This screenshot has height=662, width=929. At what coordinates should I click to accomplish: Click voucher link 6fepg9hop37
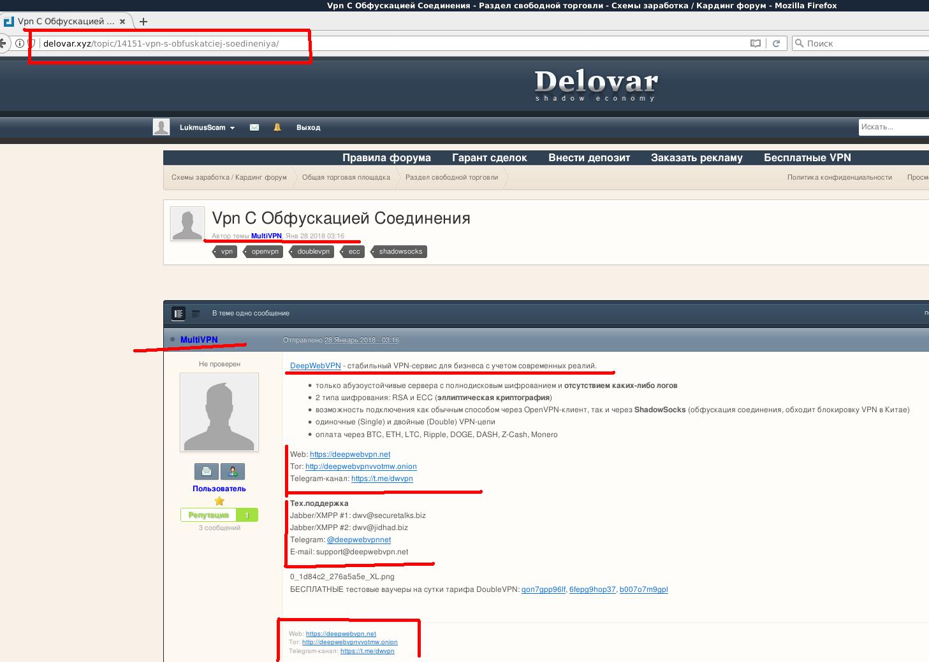[592, 589]
